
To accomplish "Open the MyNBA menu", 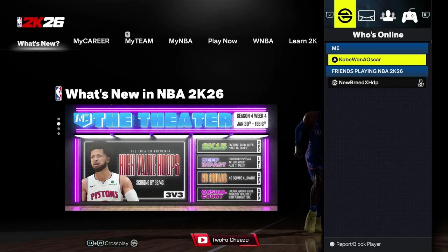I will click(181, 41).
